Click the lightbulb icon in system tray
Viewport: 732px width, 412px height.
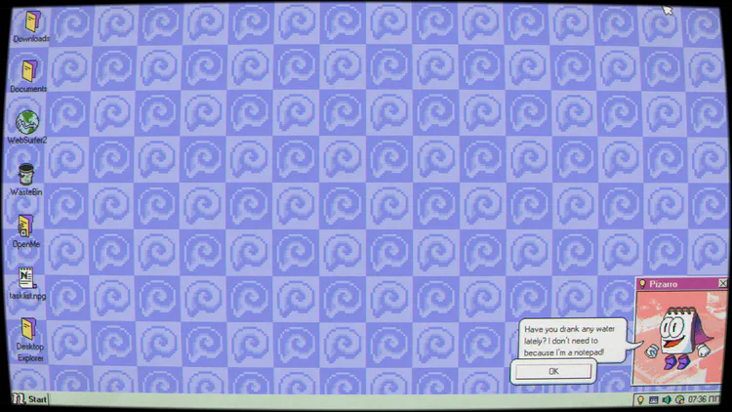640,400
